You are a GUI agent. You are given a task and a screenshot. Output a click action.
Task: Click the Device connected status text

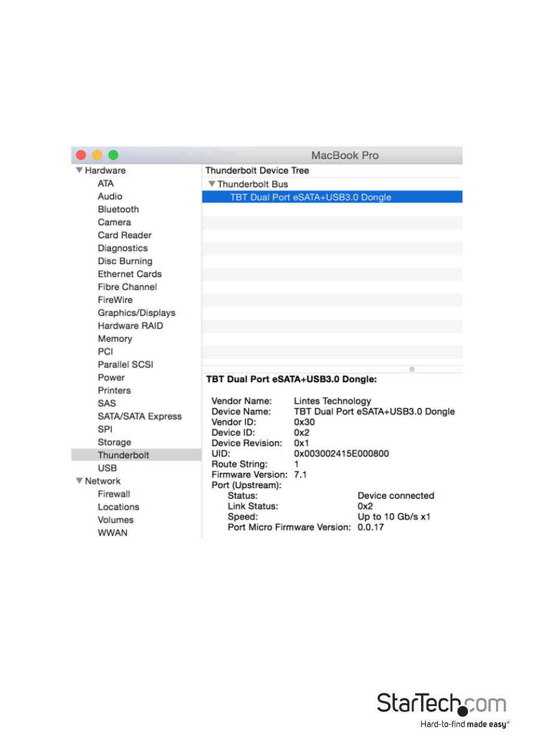[396, 496]
